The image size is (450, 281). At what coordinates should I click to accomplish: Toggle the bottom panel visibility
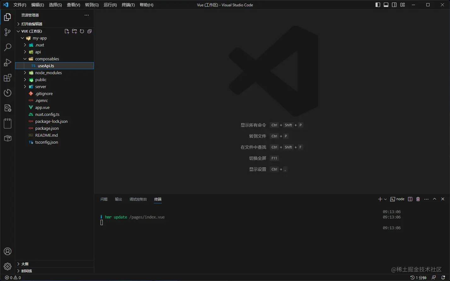pos(386,5)
